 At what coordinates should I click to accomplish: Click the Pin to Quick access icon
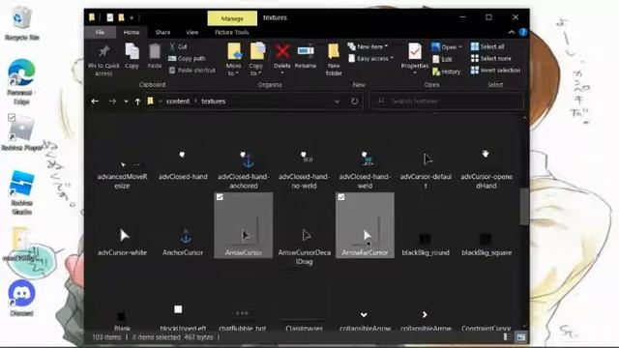[103, 51]
